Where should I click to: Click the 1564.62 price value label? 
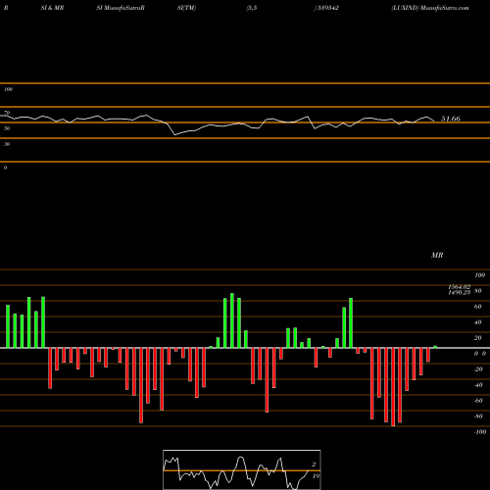click(x=460, y=286)
